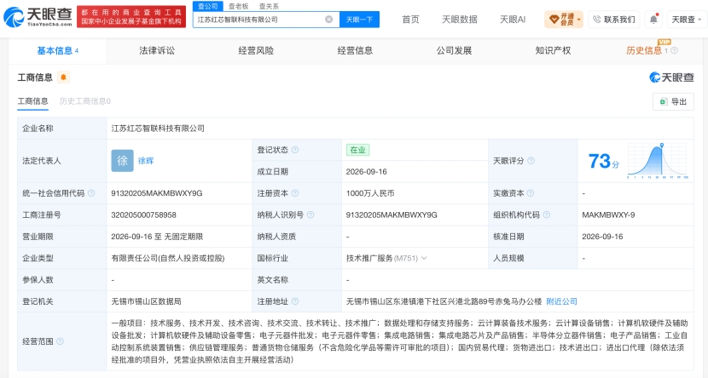
Task: Switch to 查公司 search tab
Action: [207, 6]
